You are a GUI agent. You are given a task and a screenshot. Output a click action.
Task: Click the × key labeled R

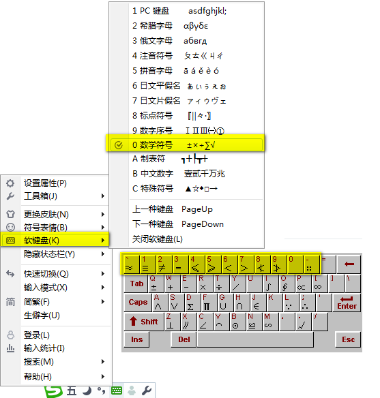pos(205,284)
